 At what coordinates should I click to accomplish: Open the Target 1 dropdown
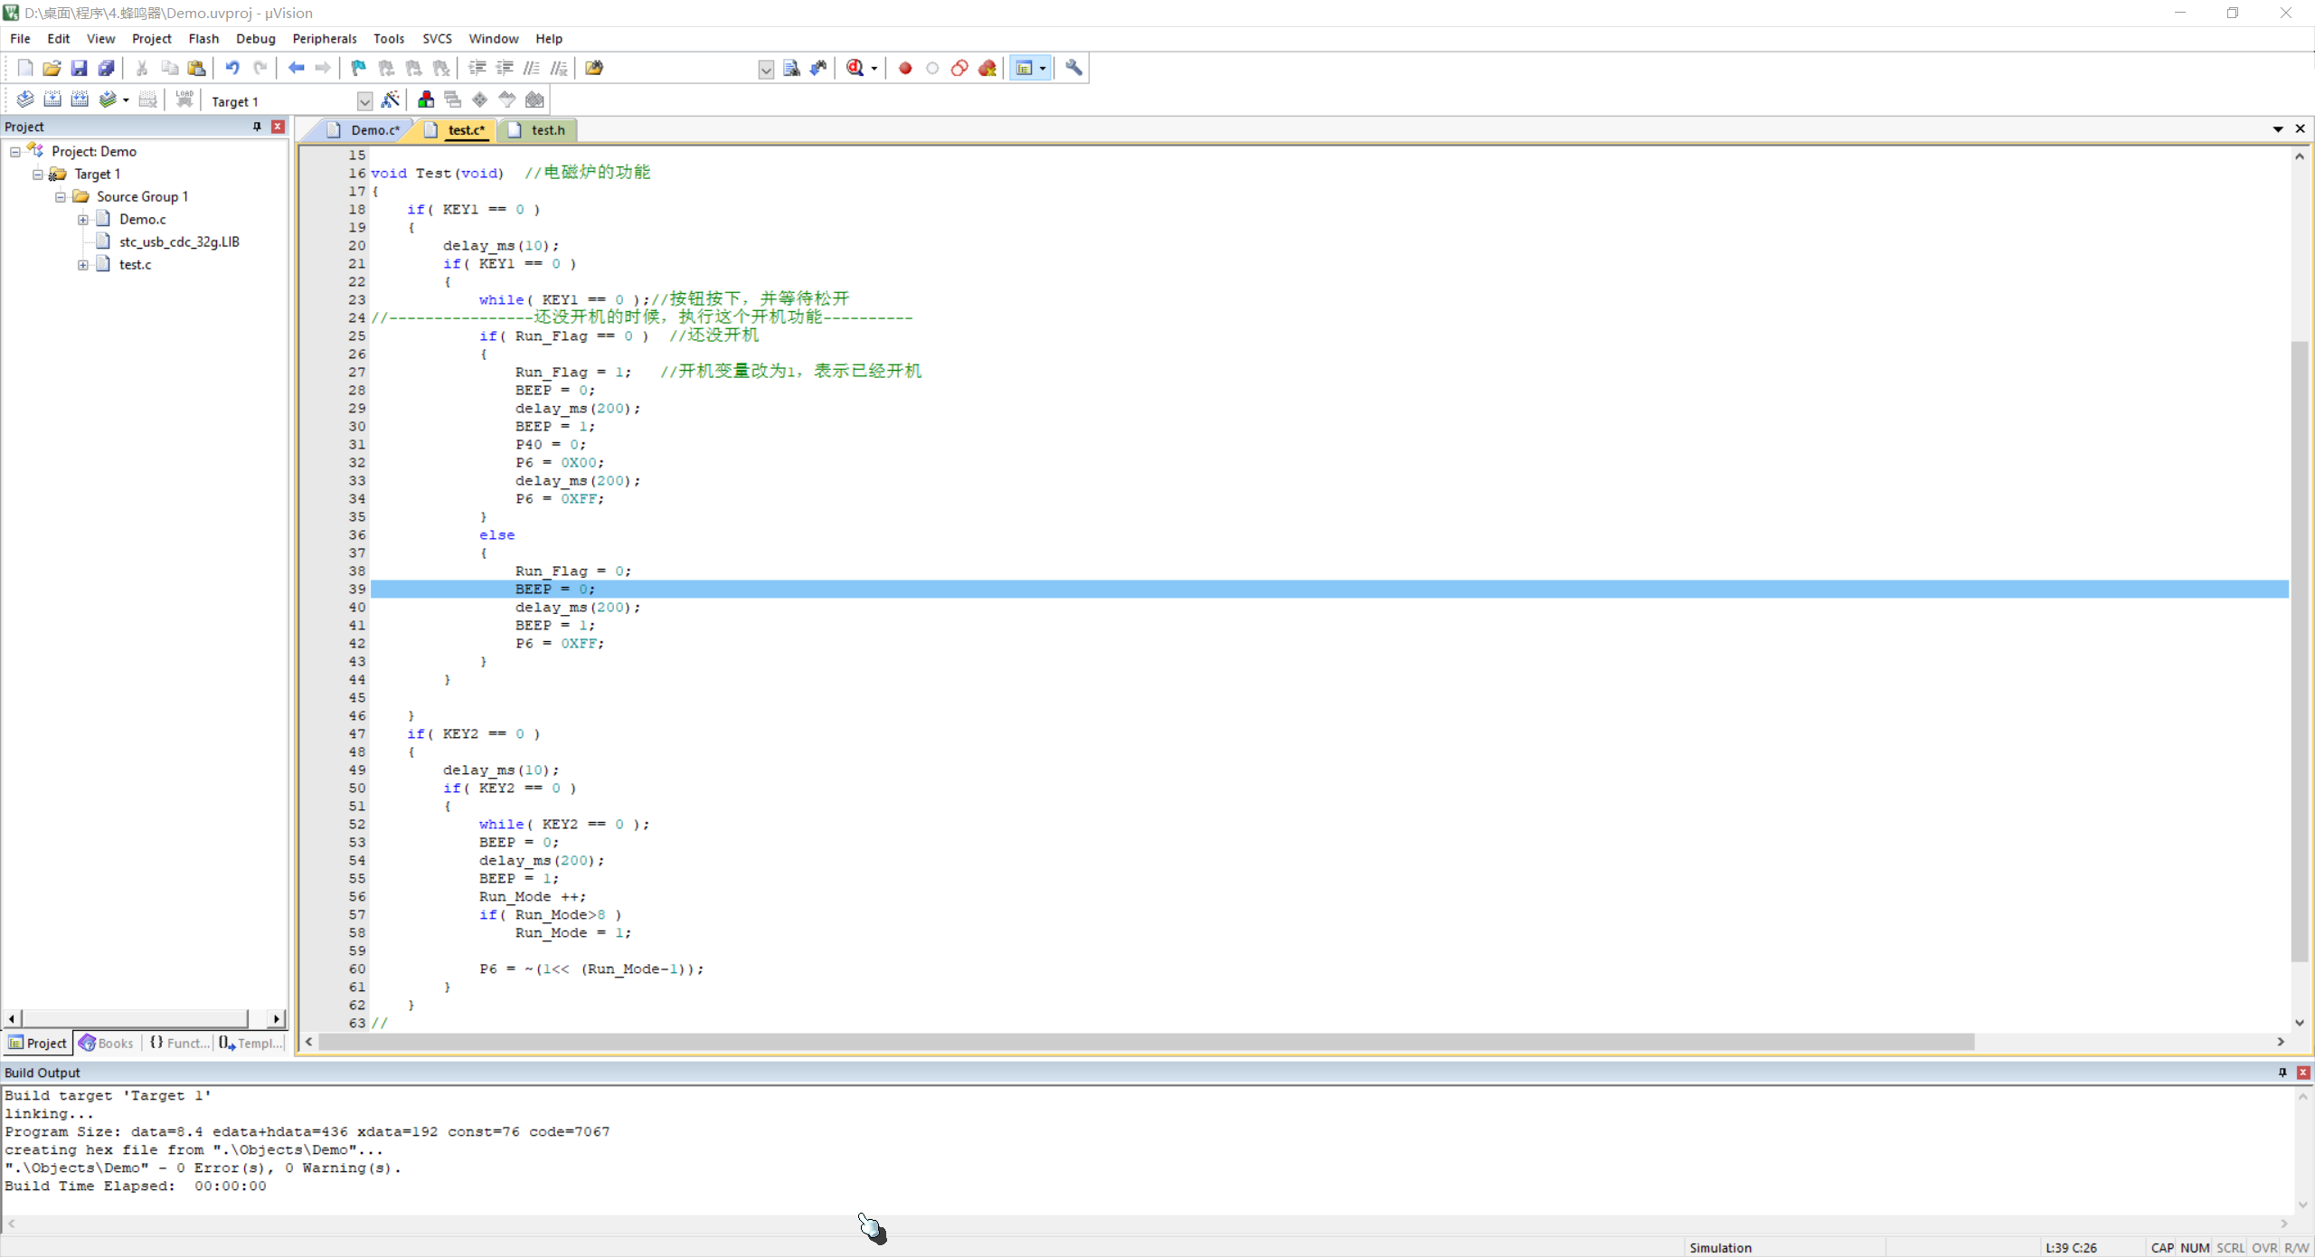tap(364, 101)
